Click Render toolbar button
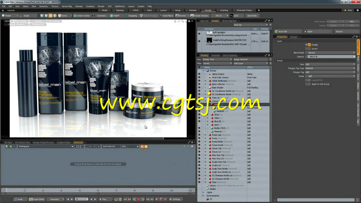 point(181,16)
